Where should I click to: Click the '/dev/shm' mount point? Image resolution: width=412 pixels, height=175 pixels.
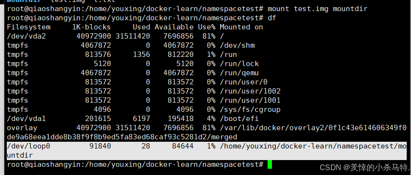coord(237,45)
